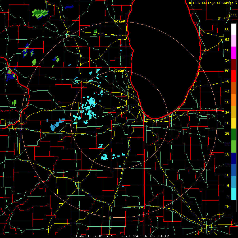Click the gold 34 kft legend swatch
The height and width of the screenshot is (238, 238).
click(x=234, y=112)
